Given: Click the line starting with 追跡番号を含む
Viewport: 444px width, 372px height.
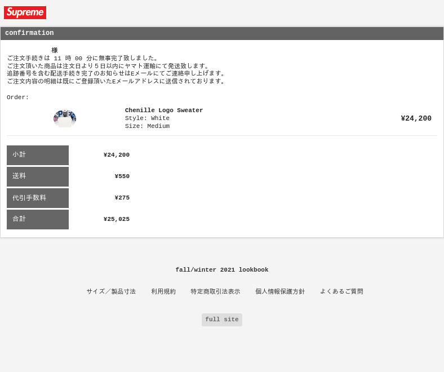Looking at the screenshot, I should pos(116,73).
